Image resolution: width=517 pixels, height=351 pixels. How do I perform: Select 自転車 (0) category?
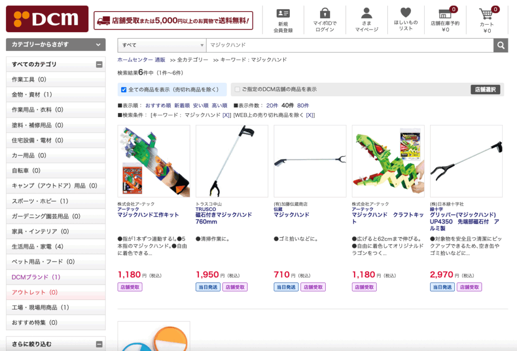[56, 170]
